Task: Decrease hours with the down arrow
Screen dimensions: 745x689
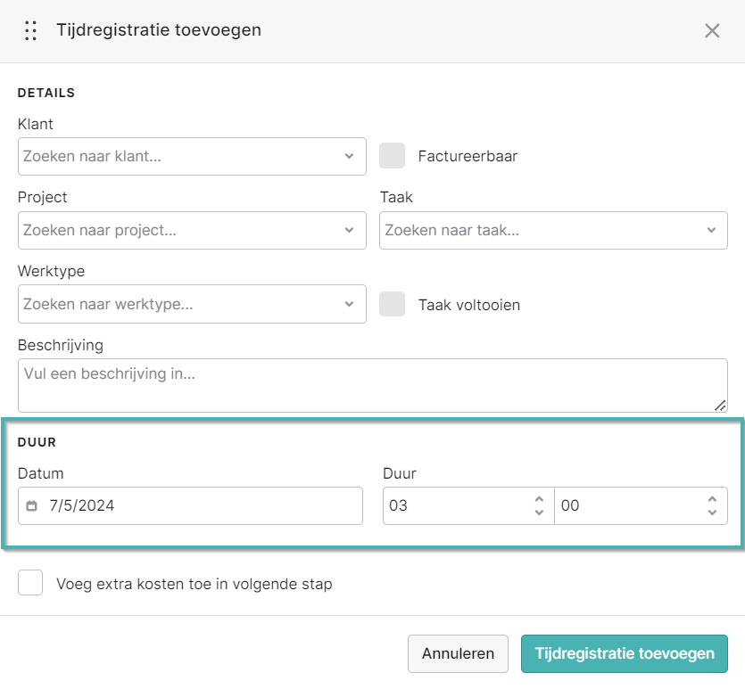Action: (539, 513)
